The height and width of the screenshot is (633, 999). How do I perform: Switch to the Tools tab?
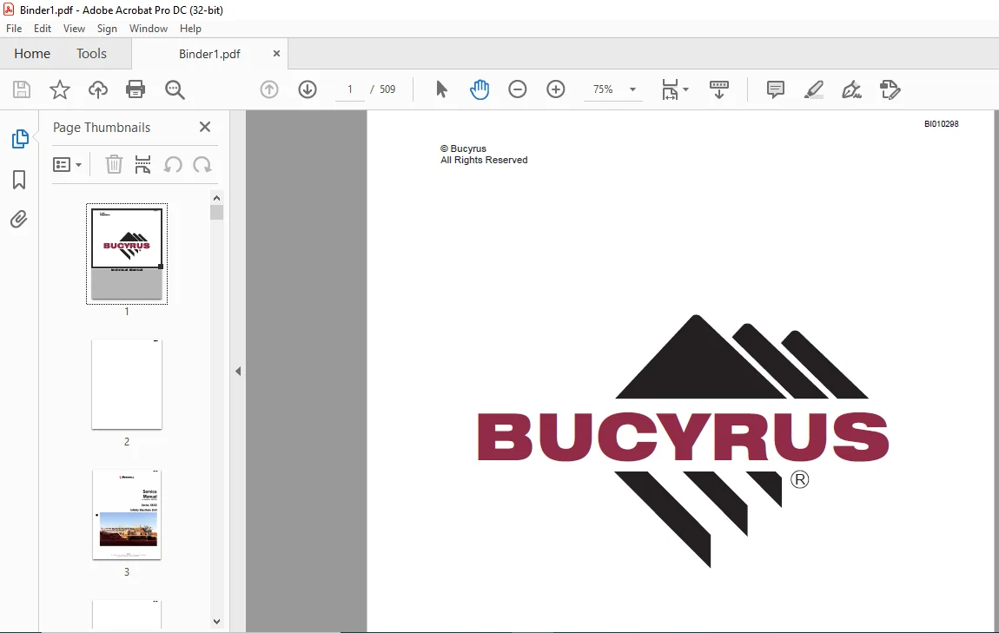(x=91, y=54)
